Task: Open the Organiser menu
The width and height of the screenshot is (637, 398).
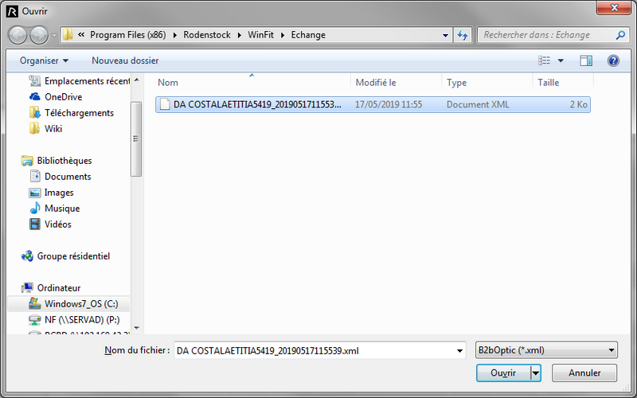Action: pyautogui.click(x=44, y=60)
